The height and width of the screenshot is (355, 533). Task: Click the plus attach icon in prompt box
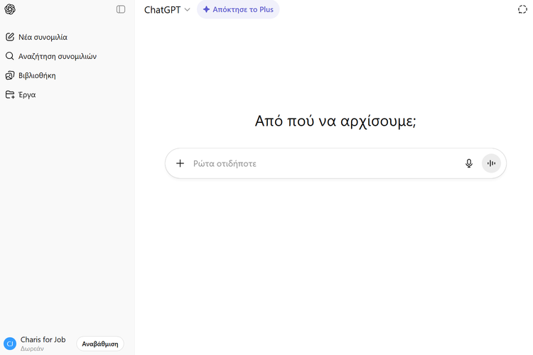click(x=181, y=163)
